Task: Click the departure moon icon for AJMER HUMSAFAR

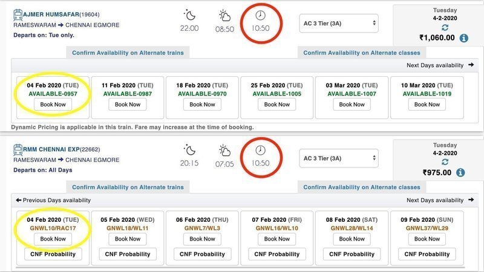Action: pyautogui.click(x=189, y=15)
